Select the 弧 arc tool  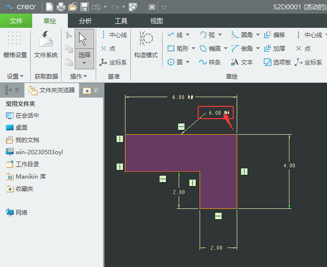pyautogui.click(x=207, y=35)
